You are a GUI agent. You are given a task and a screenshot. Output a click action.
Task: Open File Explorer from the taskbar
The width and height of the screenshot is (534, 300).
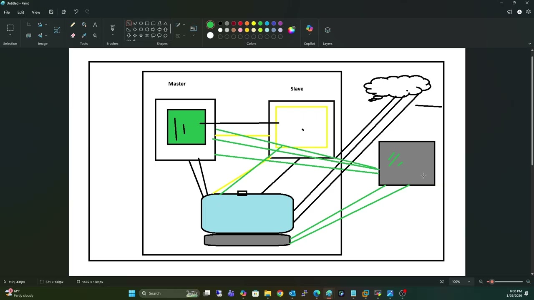point(268,293)
